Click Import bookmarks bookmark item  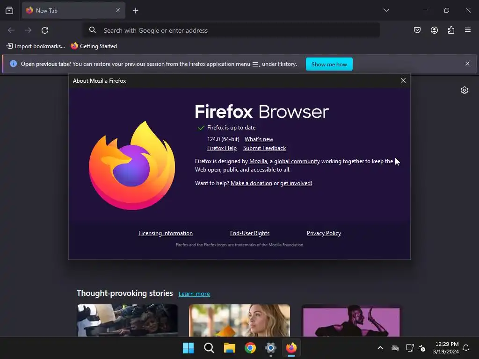tap(36, 46)
